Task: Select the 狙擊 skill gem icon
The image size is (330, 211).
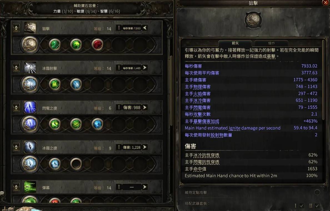Action: 30,45
